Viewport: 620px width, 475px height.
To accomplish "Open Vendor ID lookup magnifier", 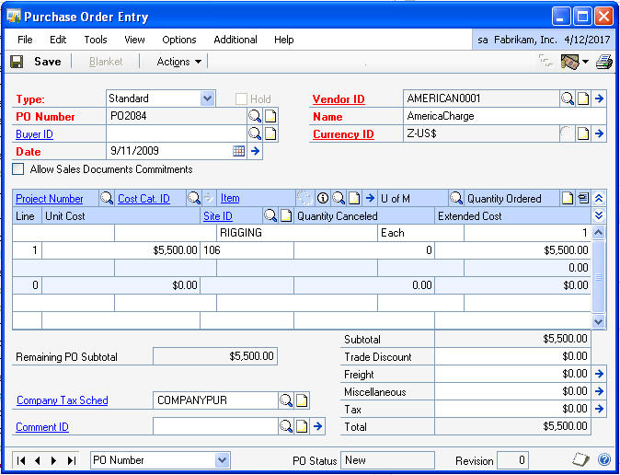I will 568,98.
